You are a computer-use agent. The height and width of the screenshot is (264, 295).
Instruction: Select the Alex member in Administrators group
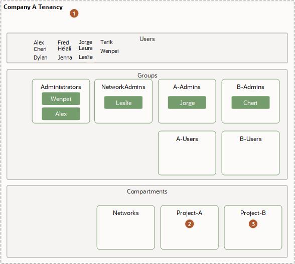[x=61, y=113]
